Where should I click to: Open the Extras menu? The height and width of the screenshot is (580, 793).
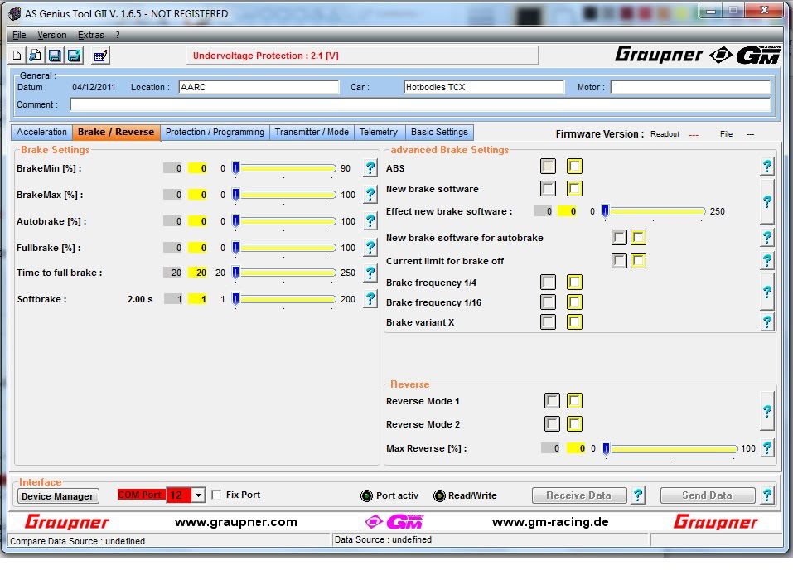[x=90, y=35]
